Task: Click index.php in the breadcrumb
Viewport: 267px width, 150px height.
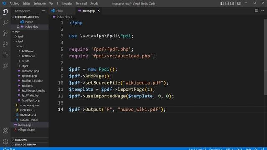Action: (x=63, y=17)
